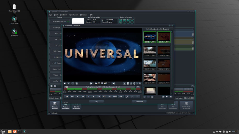Screen dimensions: 239x134
Task: Open the Details menu
Action: 56,15
